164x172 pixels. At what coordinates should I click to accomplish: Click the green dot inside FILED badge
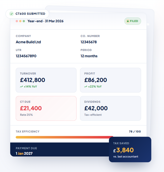(x=128, y=21)
